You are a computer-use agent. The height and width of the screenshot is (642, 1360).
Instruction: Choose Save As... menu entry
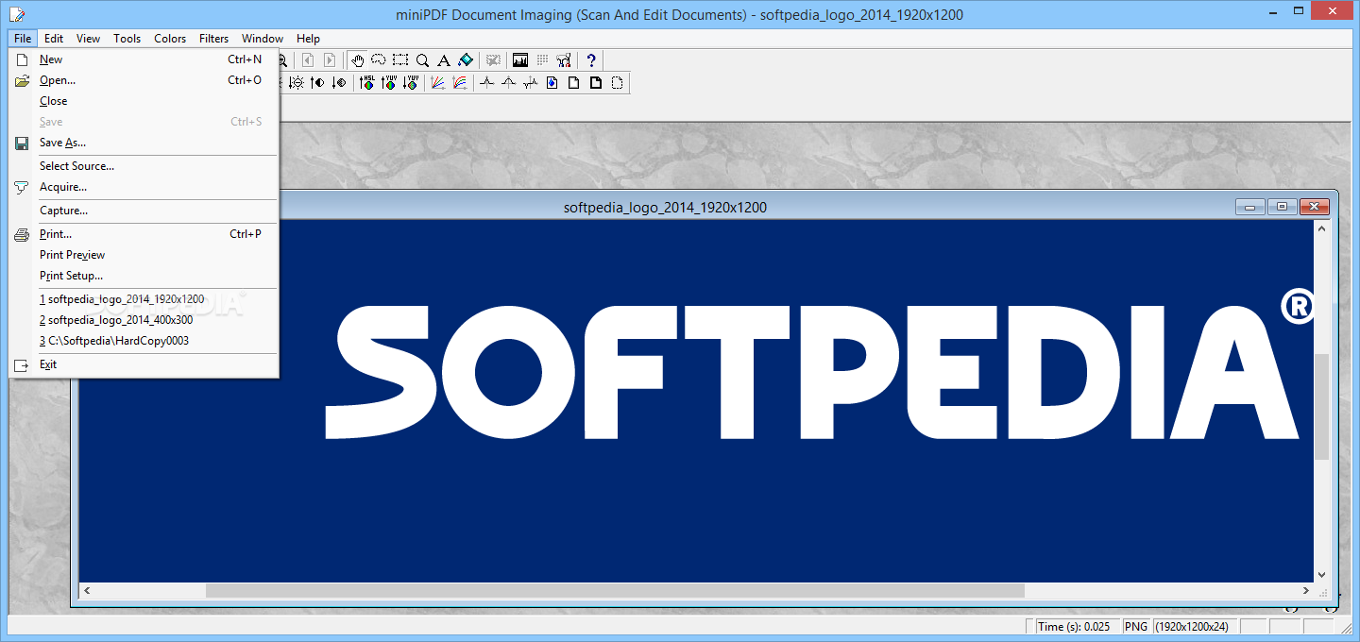[x=144, y=143]
